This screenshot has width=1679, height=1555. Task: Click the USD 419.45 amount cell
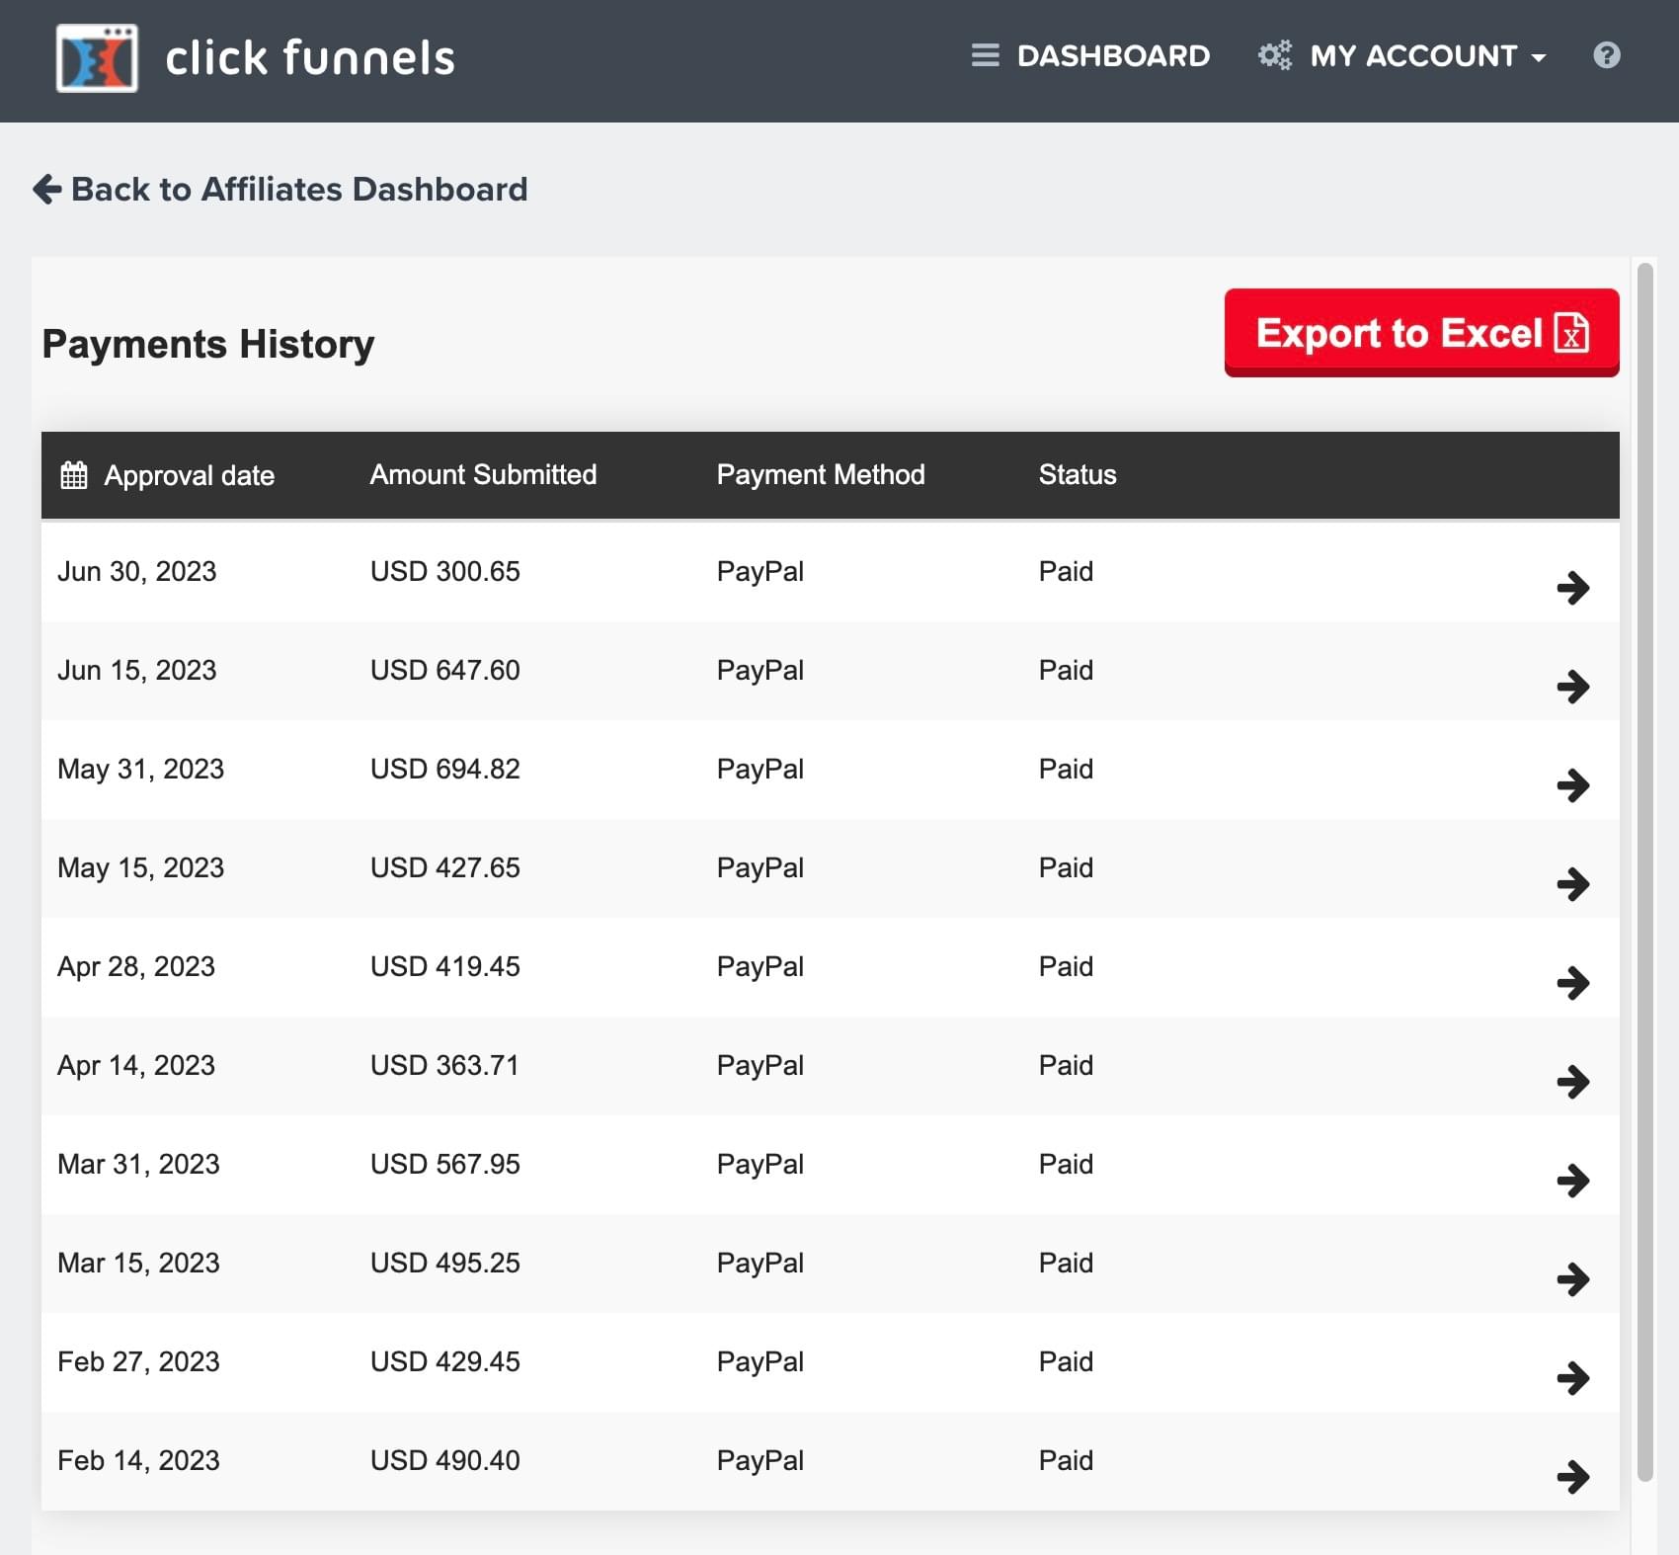445,966
